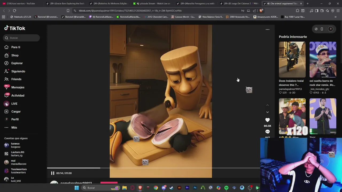Open Mensajes inbox
Image resolution: width=342 pixels, height=192 pixels.
(x=14, y=87)
